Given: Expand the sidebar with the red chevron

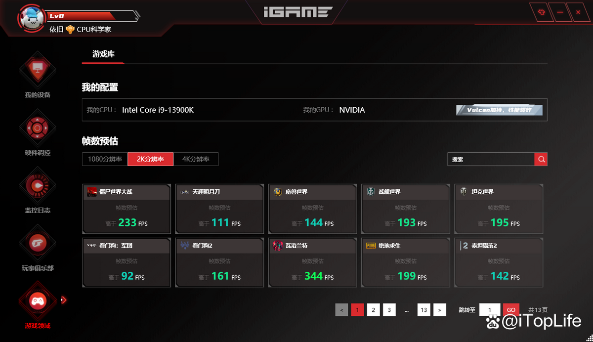Looking at the screenshot, I should pyautogui.click(x=64, y=299).
